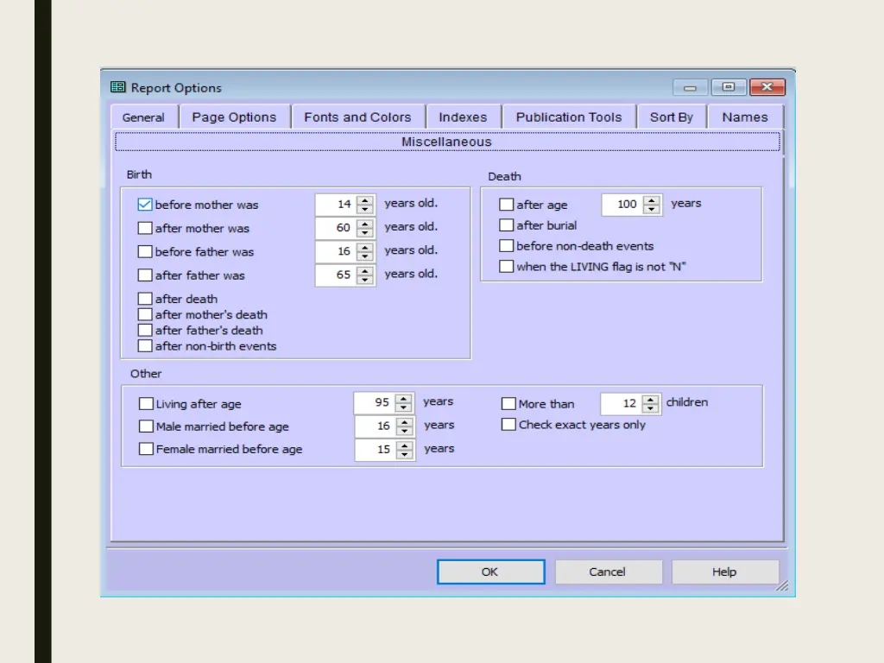
Task: Decrease 'More than' children spinner down
Action: pyautogui.click(x=651, y=408)
